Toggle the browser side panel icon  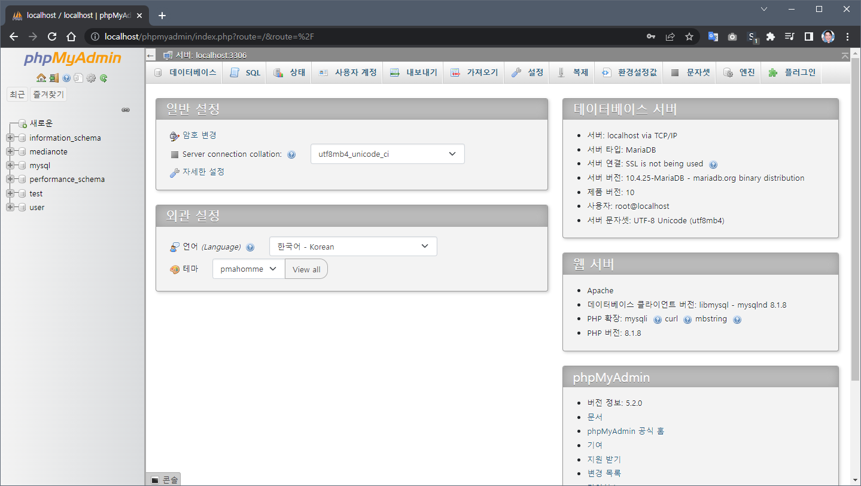[x=808, y=37]
